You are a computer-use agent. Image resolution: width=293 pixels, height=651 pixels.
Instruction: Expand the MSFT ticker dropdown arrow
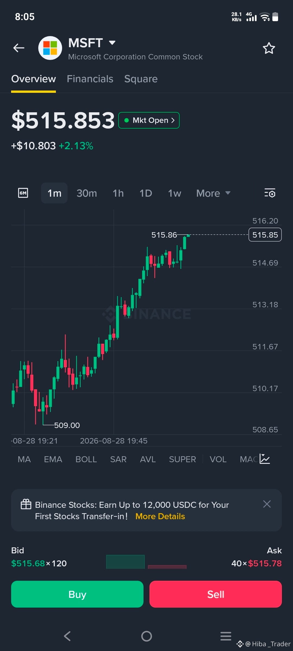coord(112,43)
